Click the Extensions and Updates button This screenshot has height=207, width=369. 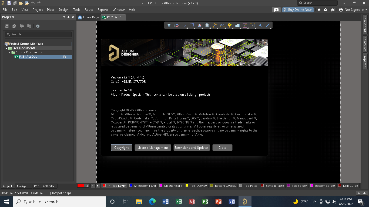[x=192, y=148]
